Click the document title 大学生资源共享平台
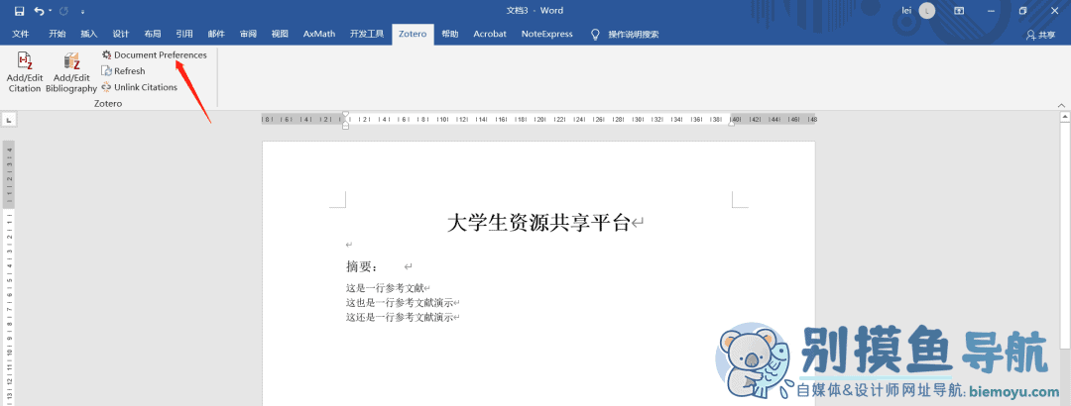Screen dimensions: 1071x406 pyautogui.click(x=538, y=223)
